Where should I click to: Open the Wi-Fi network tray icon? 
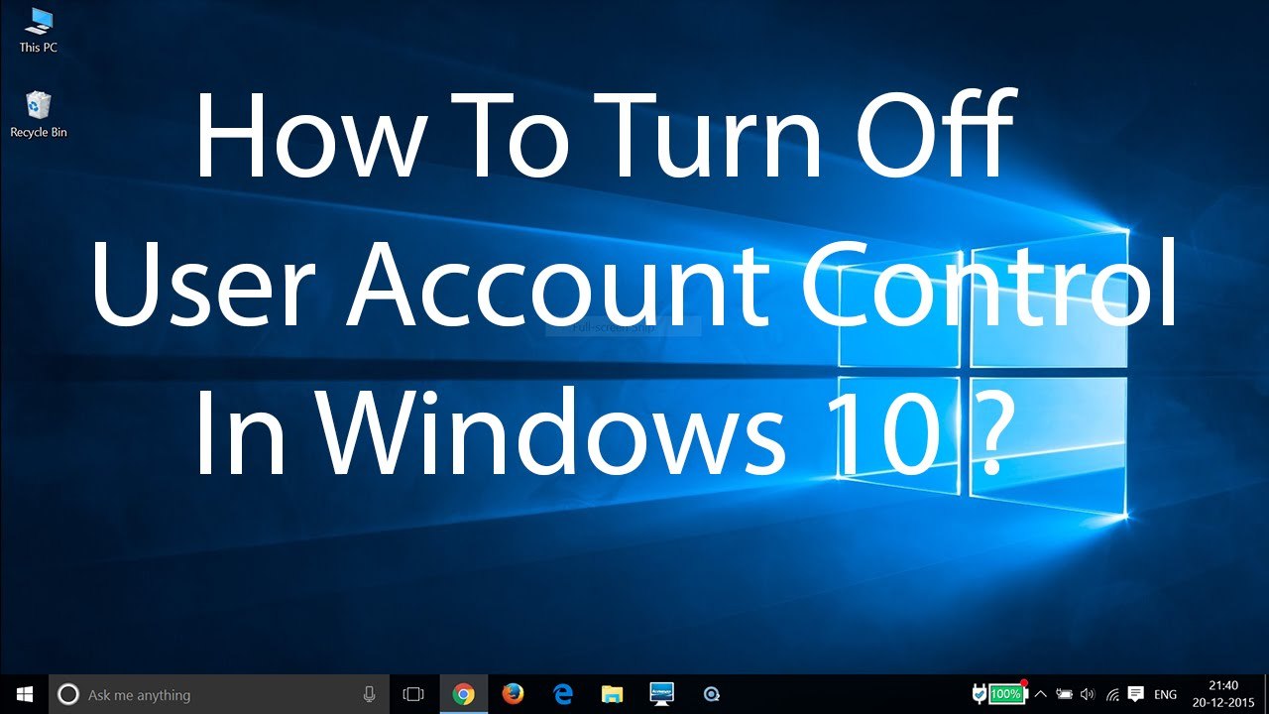pos(1112,694)
